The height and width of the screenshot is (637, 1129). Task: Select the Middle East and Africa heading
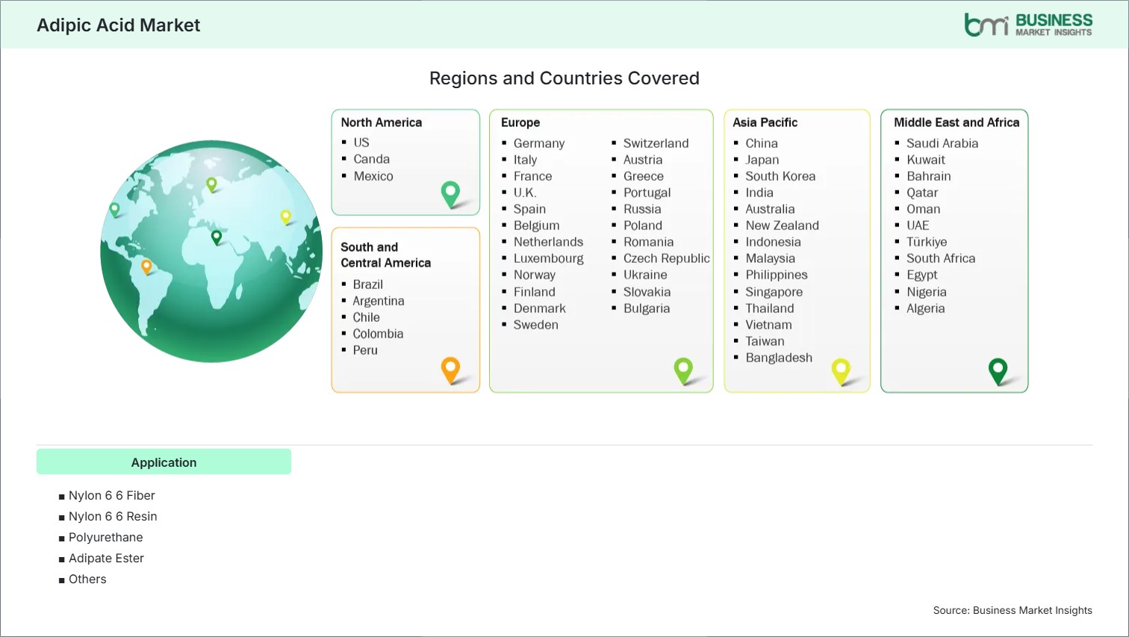[x=957, y=122]
